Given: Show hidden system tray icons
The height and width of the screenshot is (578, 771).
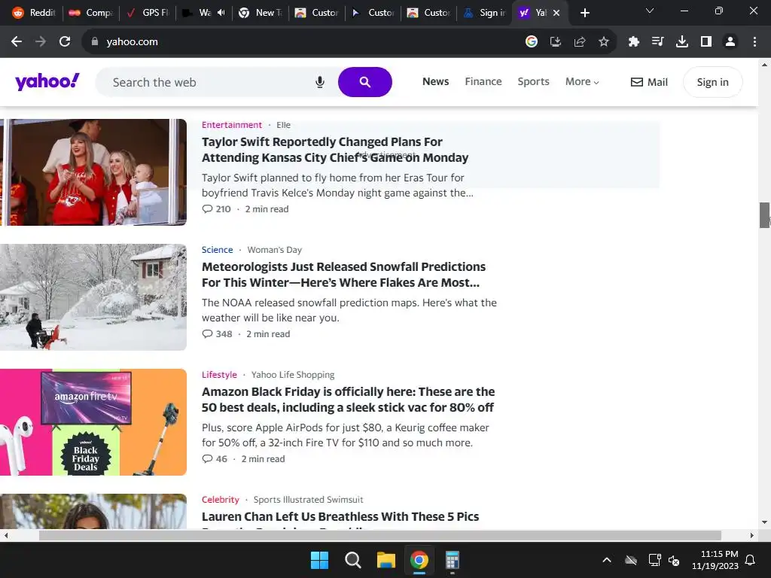Looking at the screenshot, I should click(x=607, y=560).
